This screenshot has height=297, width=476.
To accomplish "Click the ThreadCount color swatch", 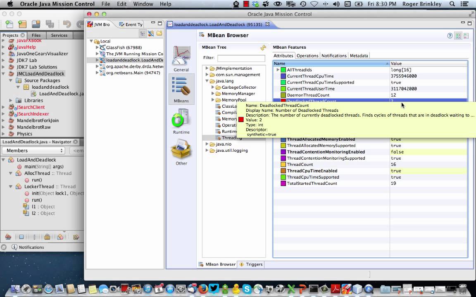I will 283,165.
